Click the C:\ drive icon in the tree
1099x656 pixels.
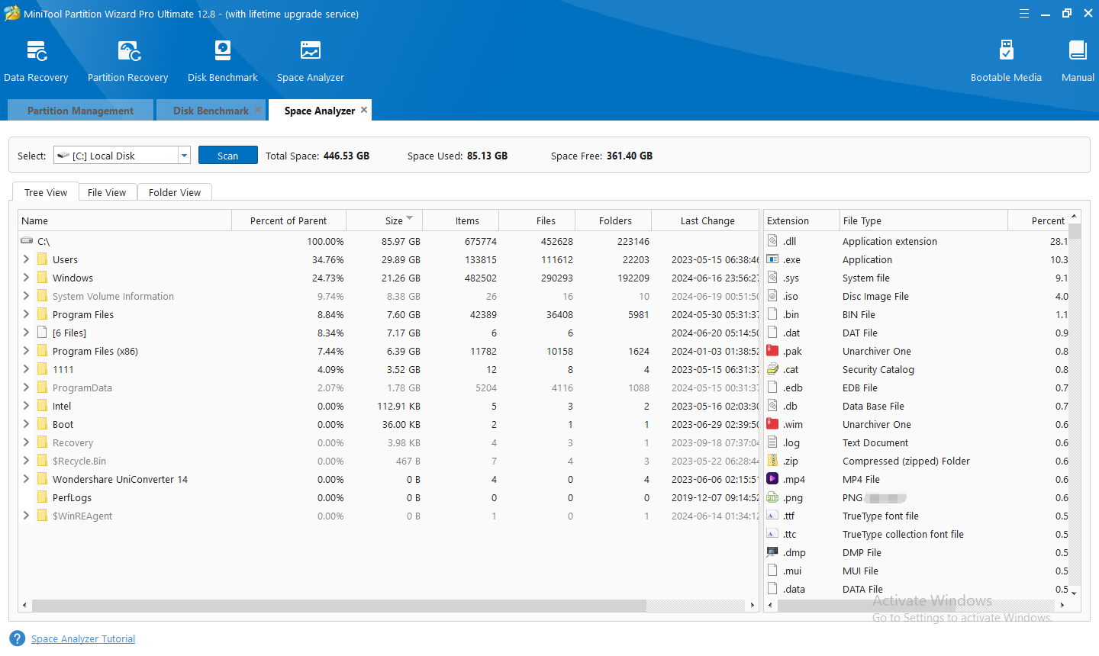pyautogui.click(x=27, y=241)
